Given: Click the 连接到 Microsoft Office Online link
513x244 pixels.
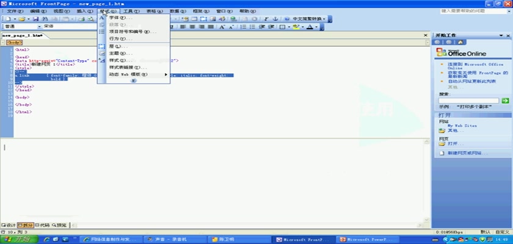Looking at the screenshot, I should click(475, 66).
